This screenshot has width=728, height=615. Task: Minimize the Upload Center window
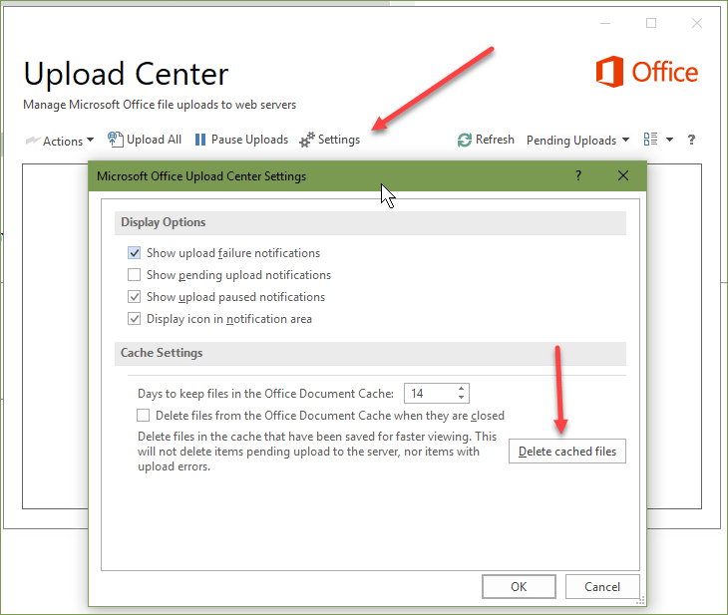[x=605, y=23]
